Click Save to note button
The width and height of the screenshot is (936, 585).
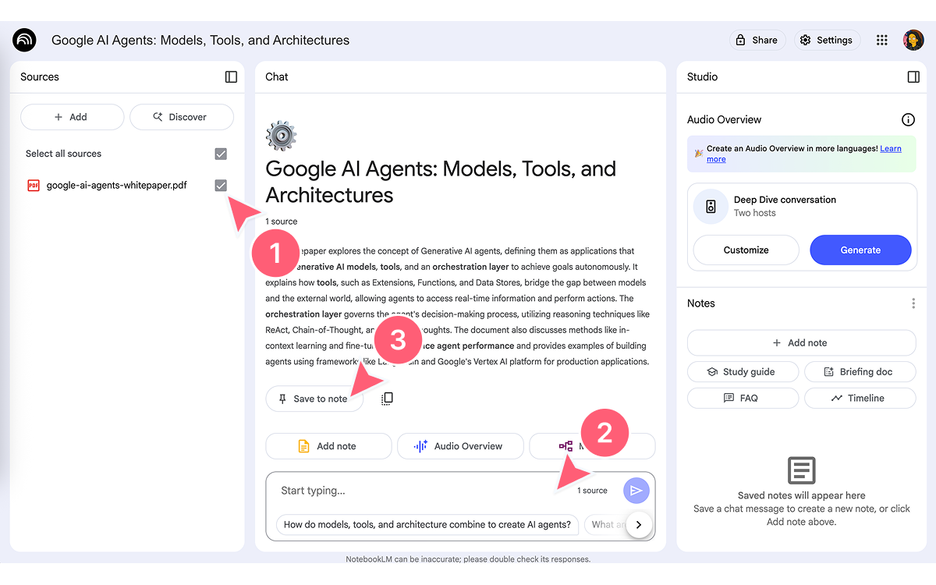314,399
